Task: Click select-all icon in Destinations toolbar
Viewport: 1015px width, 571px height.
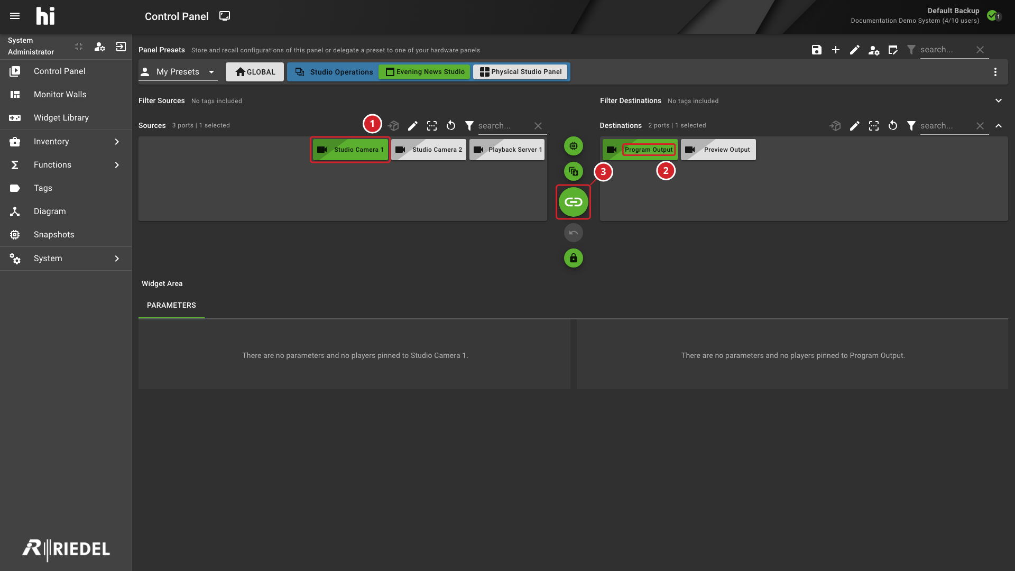Action: tap(874, 126)
